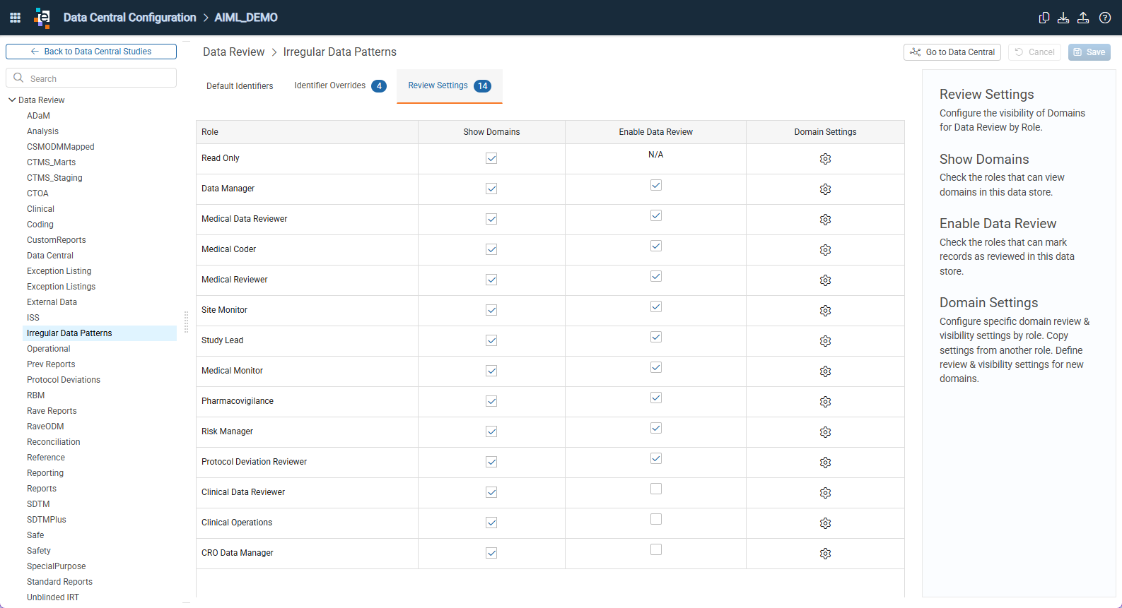Click Back to Data Central Studies button

pyautogui.click(x=91, y=52)
